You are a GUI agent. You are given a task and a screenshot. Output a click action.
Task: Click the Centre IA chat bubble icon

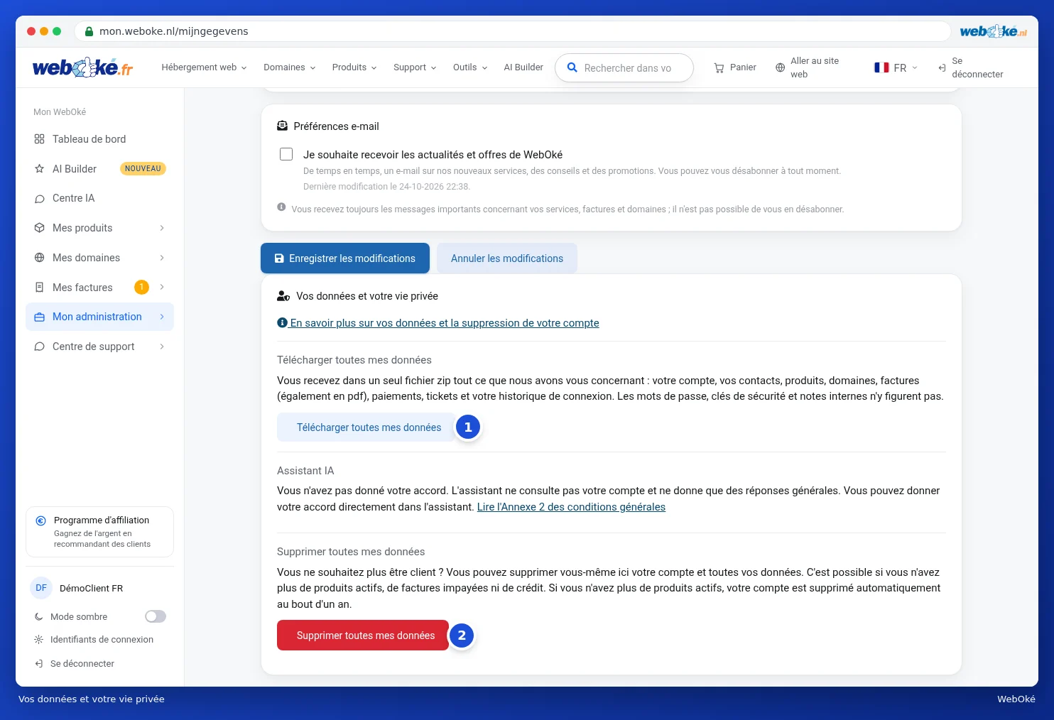click(39, 199)
